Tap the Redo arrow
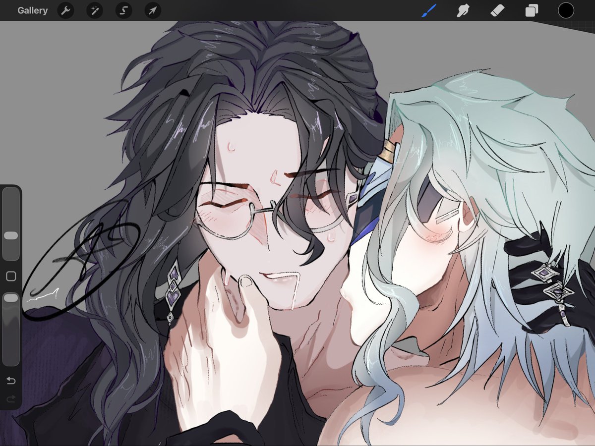This screenshot has height=446, width=595. [x=11, y=398]
